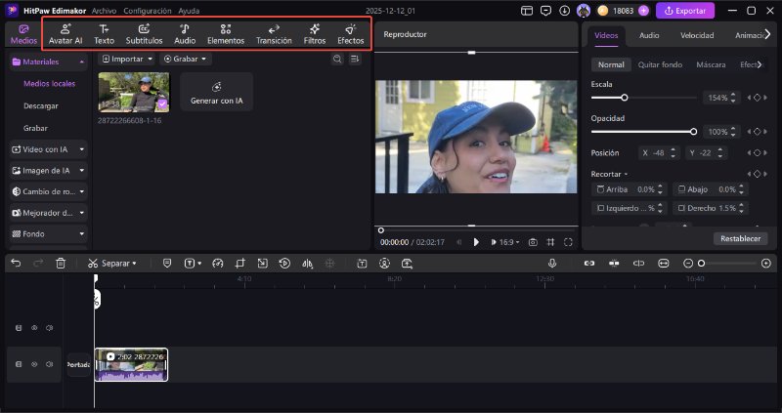Select the Medios section icon
The image size is (782, 413).
pos(23,29)
